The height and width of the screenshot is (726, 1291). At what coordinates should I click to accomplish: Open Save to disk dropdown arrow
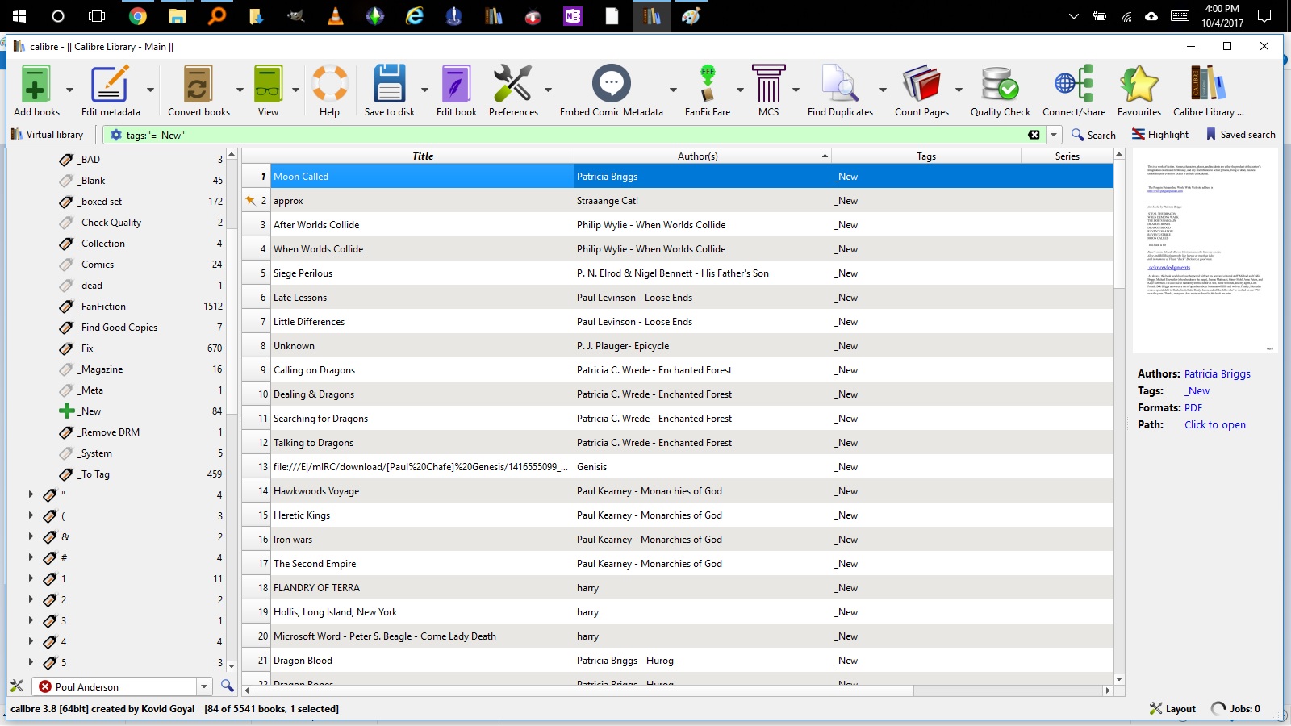(x=424, y=90)
